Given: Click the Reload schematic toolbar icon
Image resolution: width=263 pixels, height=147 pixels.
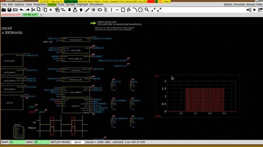Looking at the screenshot, I should click(x=15, y=10).
